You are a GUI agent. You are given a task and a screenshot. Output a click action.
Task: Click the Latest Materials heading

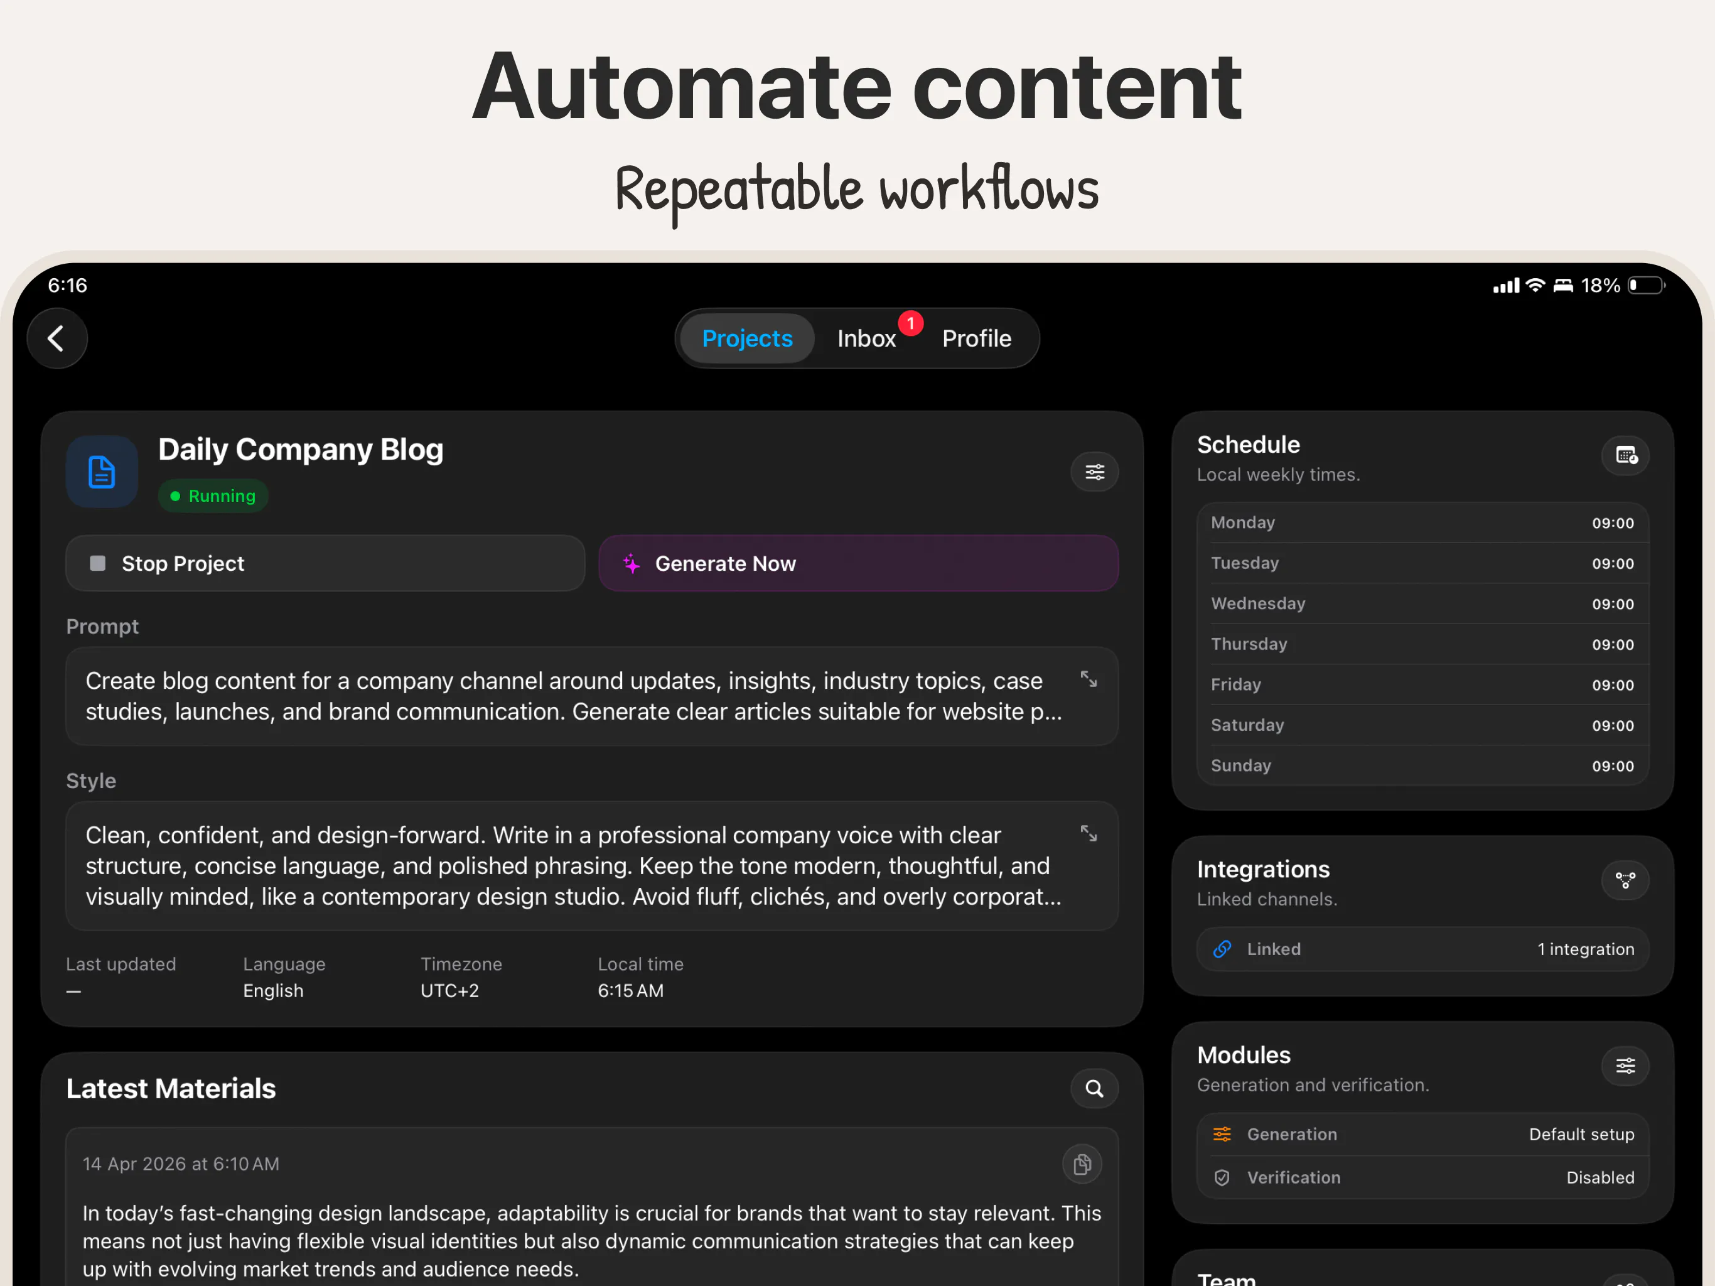171,1088
